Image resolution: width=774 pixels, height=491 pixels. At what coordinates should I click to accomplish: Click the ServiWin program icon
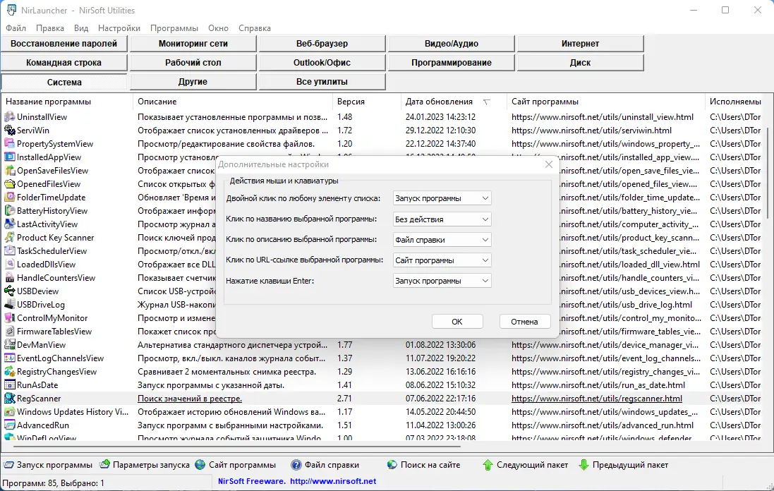tap(9, 131)
